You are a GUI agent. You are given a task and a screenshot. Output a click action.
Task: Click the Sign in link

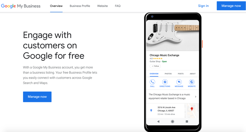pos(203,6)
